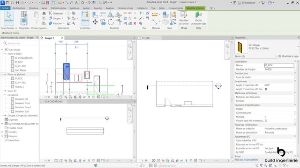Click the Créer assembly icon
300x168 pixels.
[165, 14]
